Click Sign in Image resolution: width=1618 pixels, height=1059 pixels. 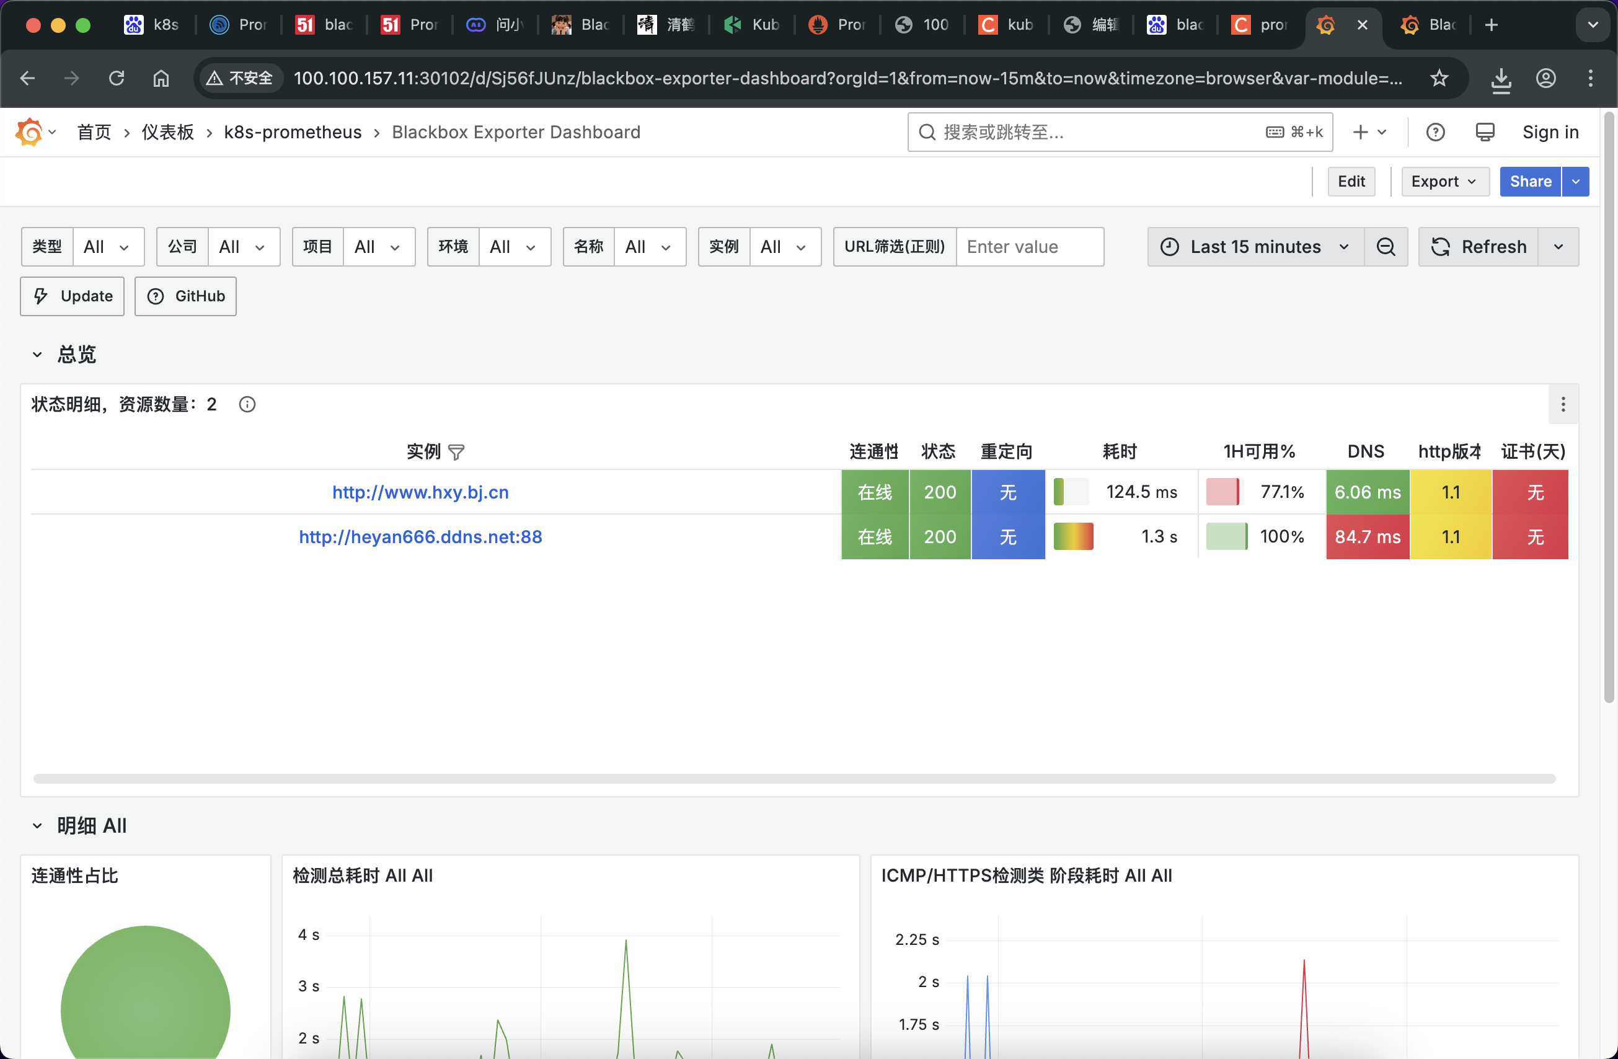[1550, 132]
